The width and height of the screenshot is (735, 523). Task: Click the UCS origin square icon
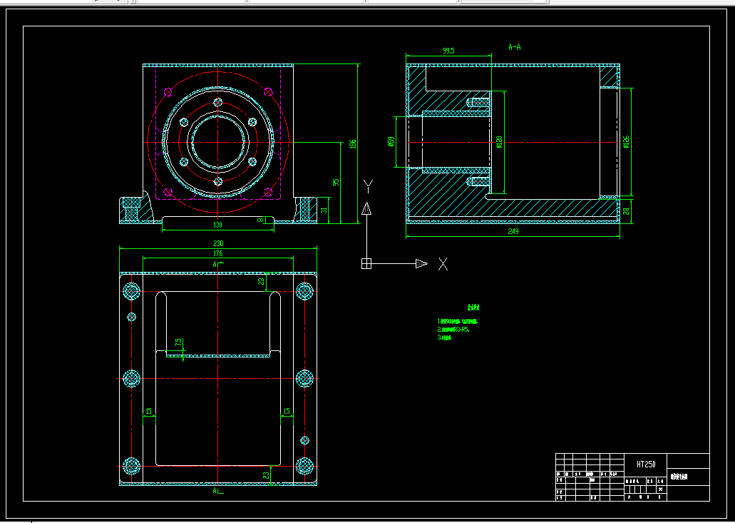(x=366, y=263)
